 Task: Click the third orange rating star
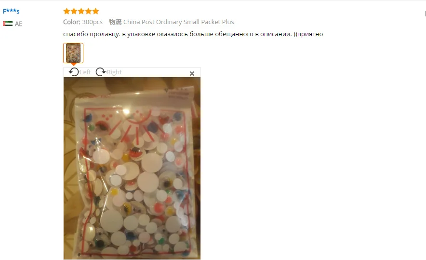click(x=81, y=11)
